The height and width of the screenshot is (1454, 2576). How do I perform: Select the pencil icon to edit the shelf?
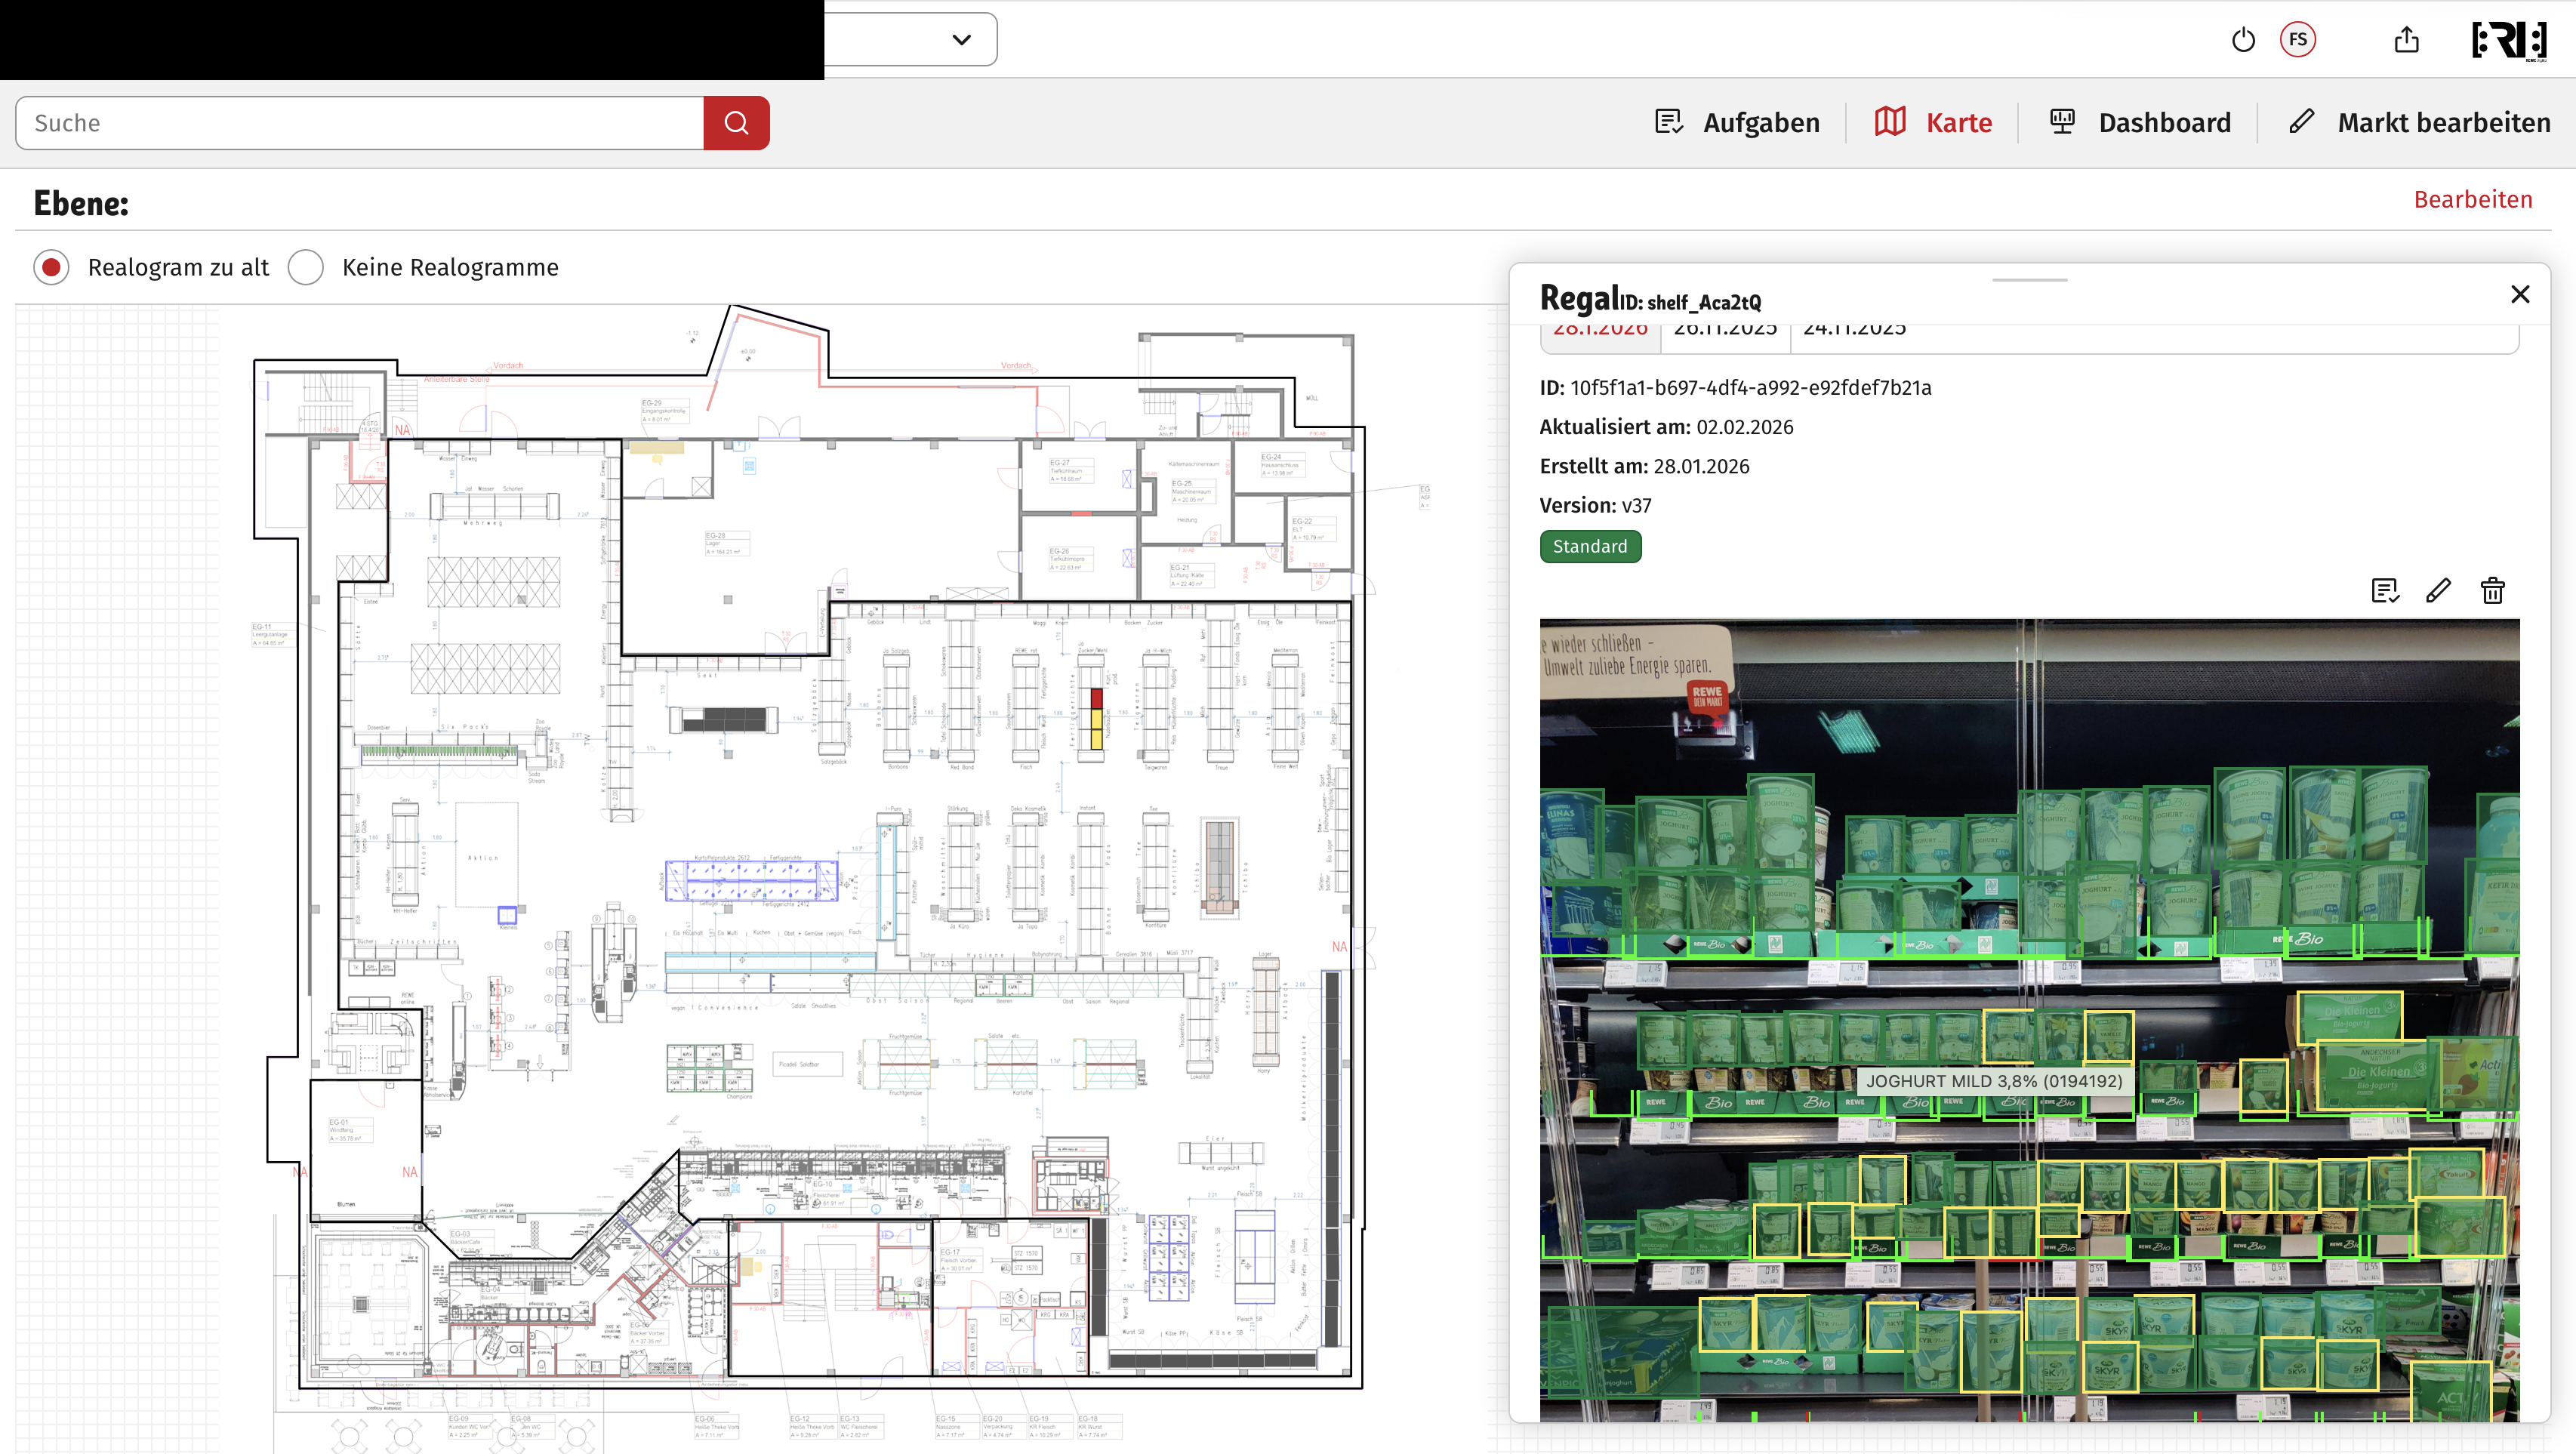tap(2439, 591)
